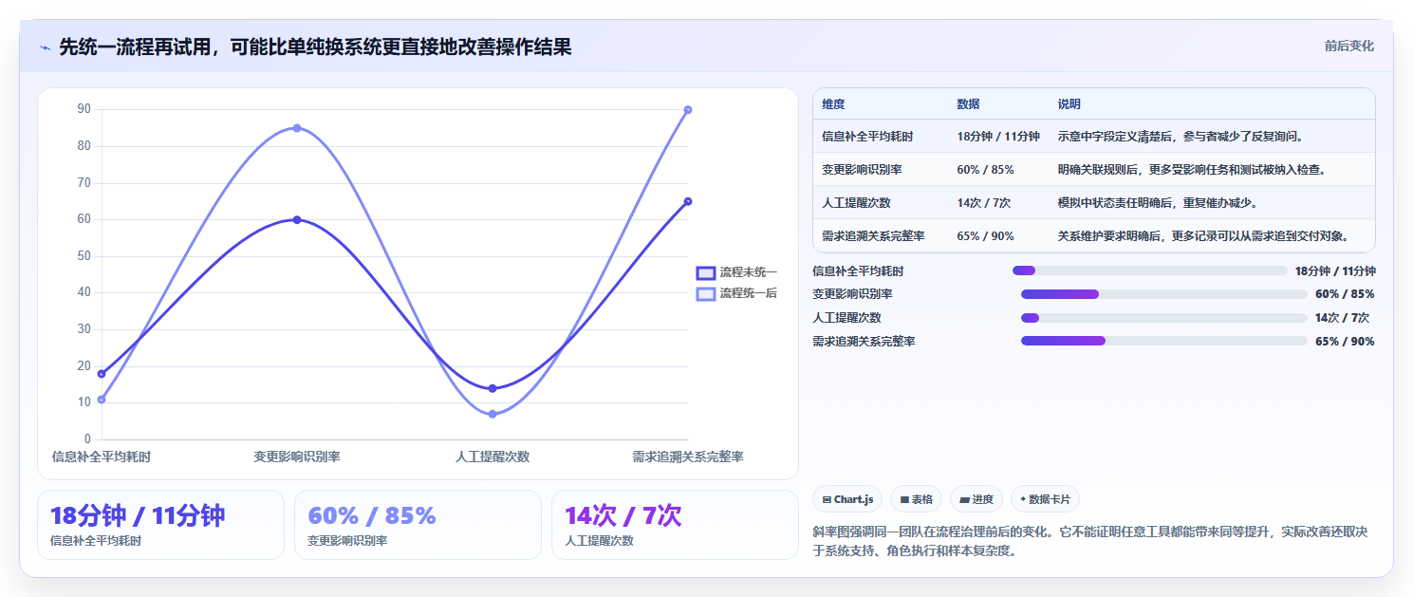Click the 需求追溯关系完整率 label in the progress list
This screenshot has height=597, width=1413.
864,342
